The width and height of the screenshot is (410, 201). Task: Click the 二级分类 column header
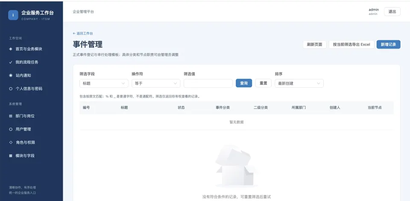[x=261, y=107]
